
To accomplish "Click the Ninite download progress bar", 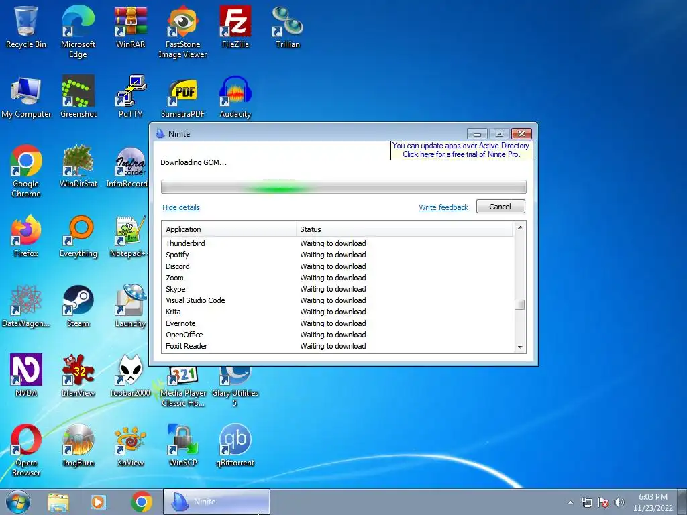I will [343, 187].
